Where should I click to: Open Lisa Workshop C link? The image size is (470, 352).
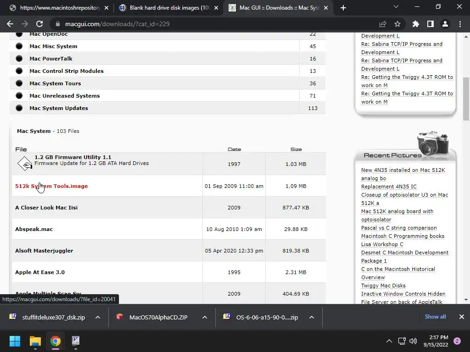(382, 244)
